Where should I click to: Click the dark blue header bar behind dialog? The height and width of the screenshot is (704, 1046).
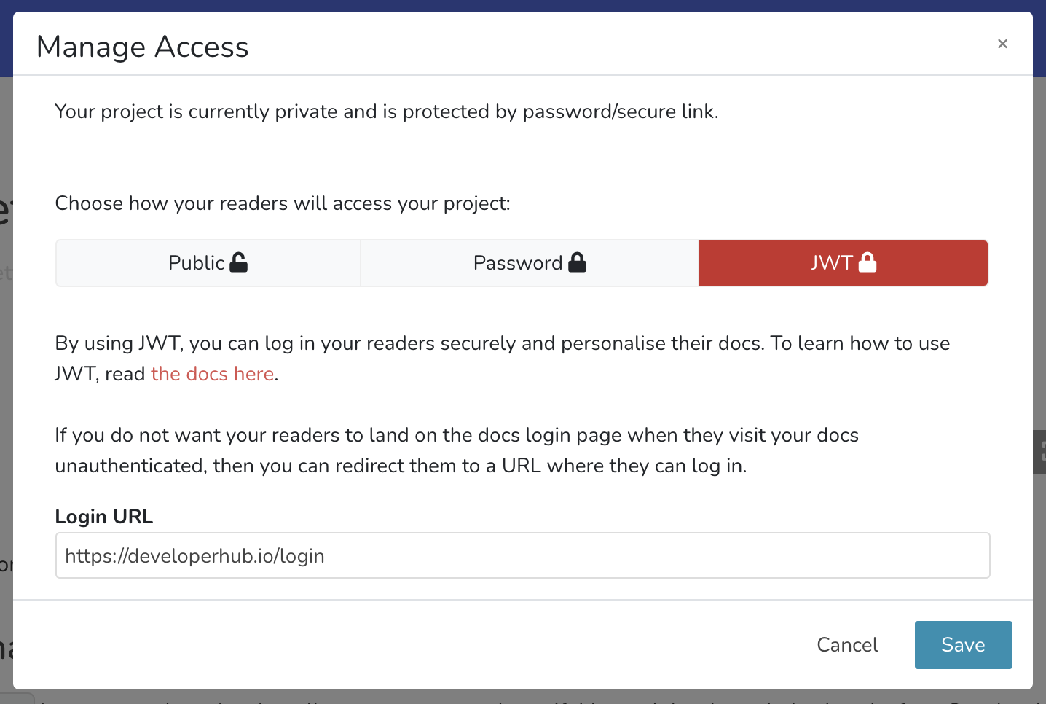[x=522, y=5]
